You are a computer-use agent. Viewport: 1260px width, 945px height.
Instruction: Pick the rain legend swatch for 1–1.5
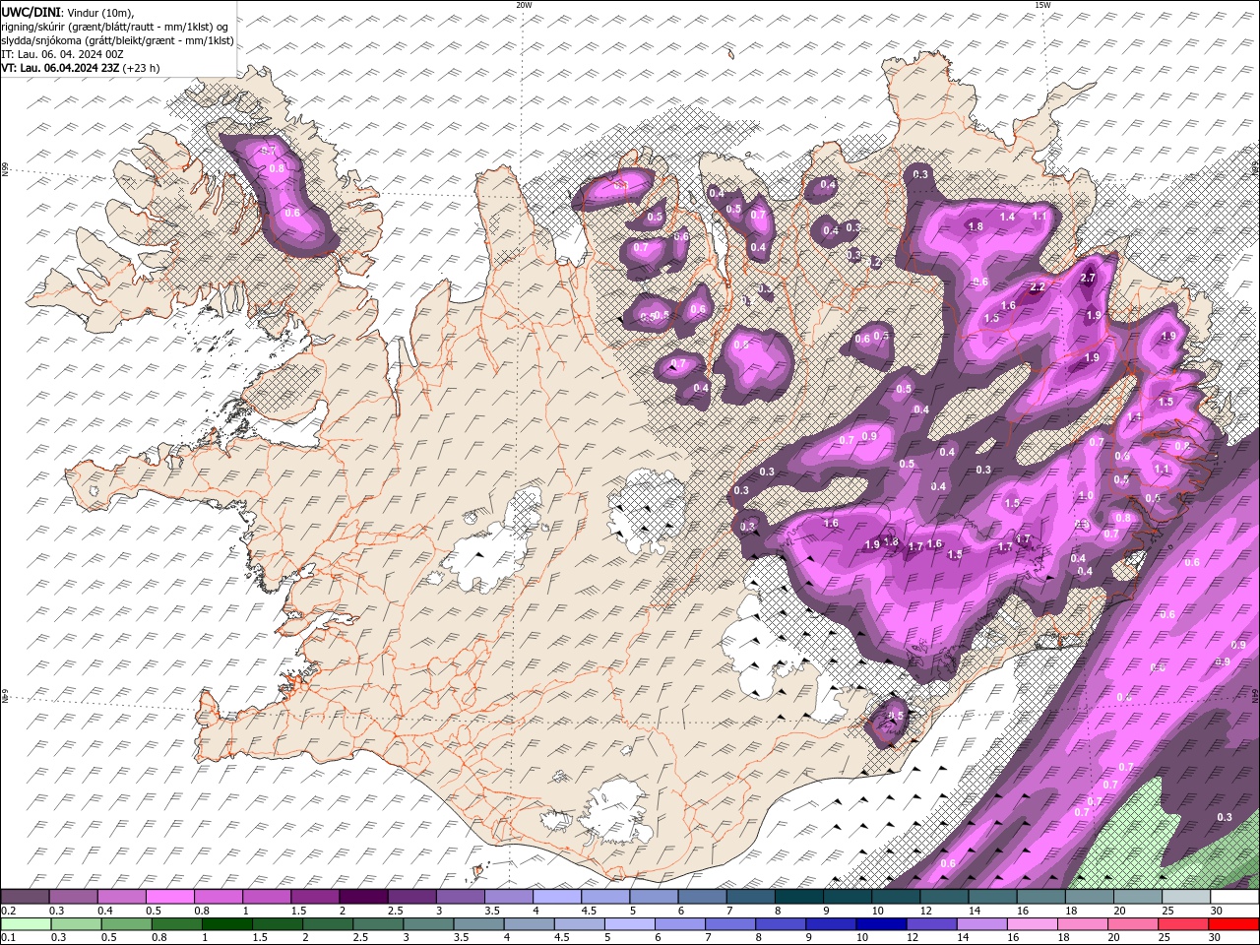(227, 923)
